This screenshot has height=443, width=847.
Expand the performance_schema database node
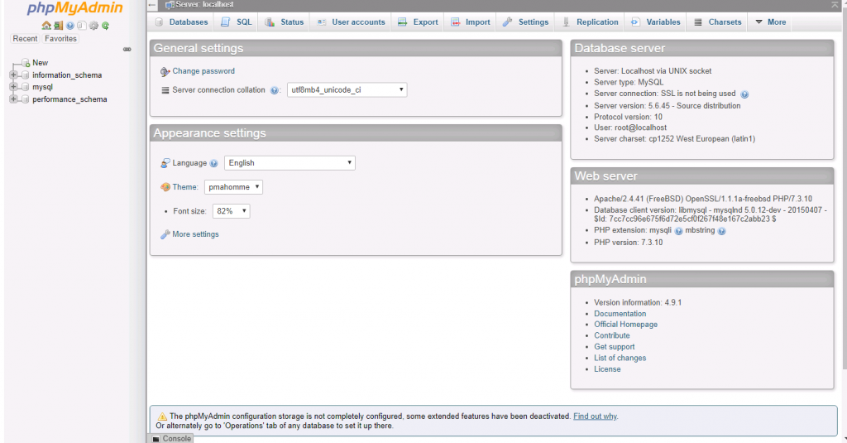(x=13, y=99)
